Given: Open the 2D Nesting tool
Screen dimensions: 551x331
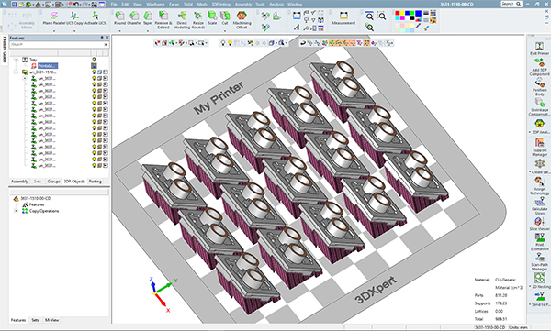Looking at the screenshot, I should [539, 281].
